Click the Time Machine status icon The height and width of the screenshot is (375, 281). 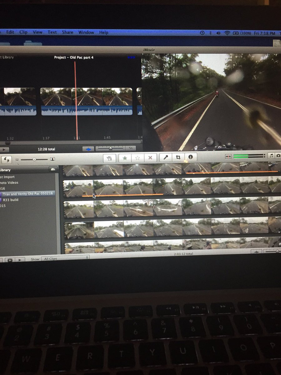coord(202,33)
